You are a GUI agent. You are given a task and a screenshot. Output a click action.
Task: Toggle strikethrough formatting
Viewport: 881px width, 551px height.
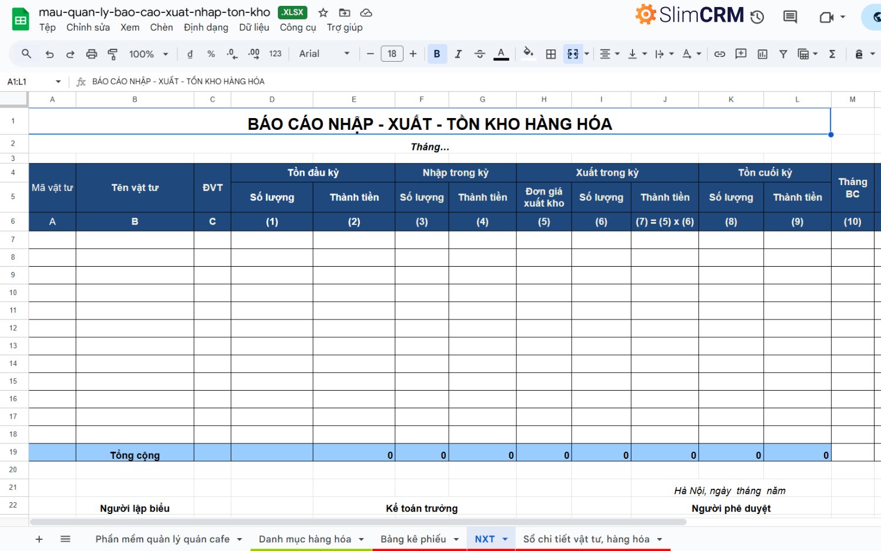click(x=479, y=54)
